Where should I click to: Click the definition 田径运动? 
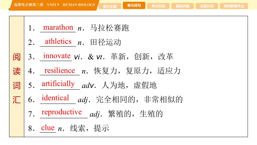pyautogui.click(x=105, y=42)
